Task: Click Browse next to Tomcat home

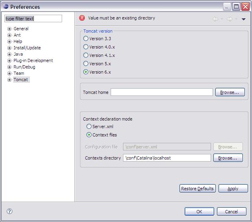Action: (230, 92)
